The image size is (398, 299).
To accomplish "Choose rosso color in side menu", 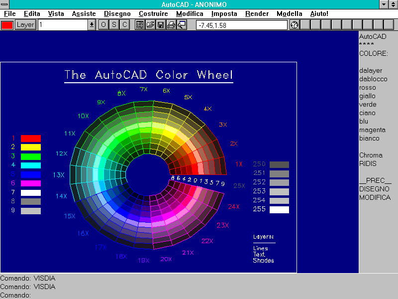I will (368, 88).
